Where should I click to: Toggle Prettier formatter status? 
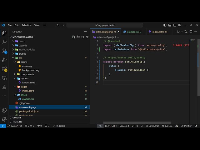186,126
